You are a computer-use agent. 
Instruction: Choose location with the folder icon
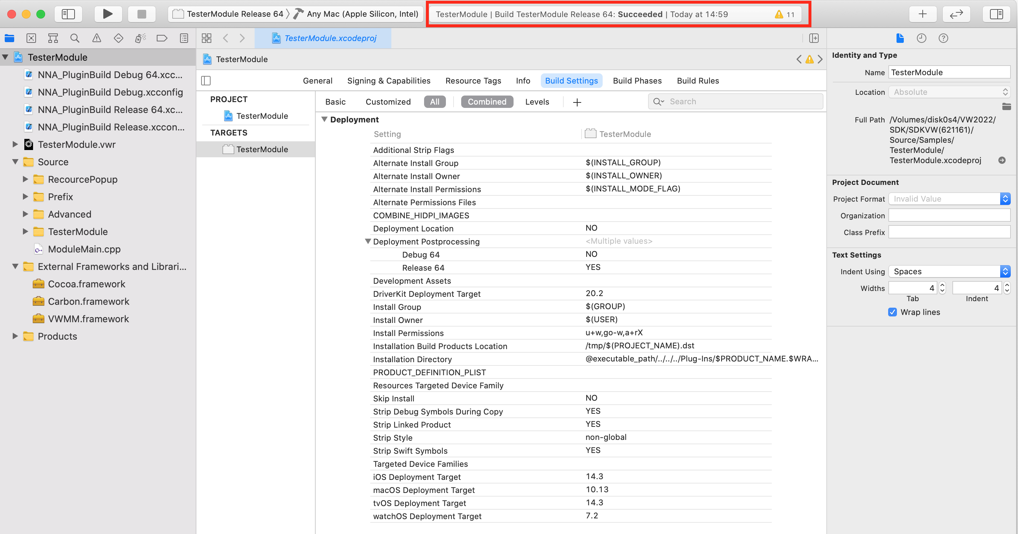pyautogui.click(x=1006, y=106)
